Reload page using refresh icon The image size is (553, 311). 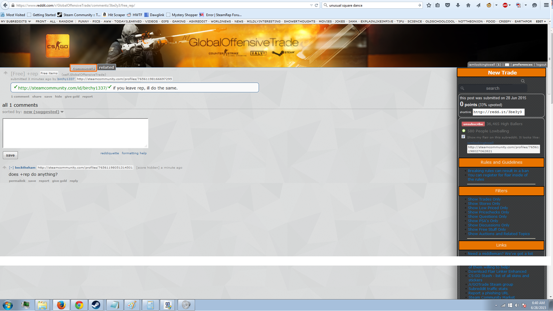pyautogui.click(x=316, y=5)
